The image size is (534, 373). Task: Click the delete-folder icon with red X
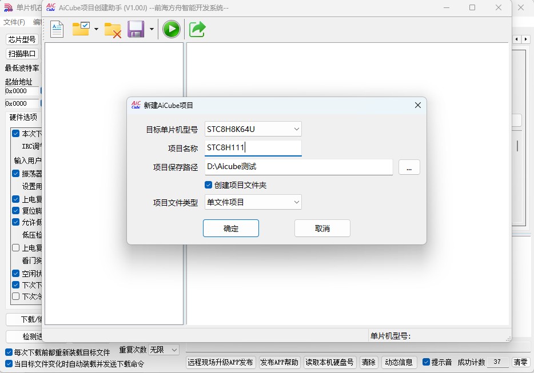point(113,30)
